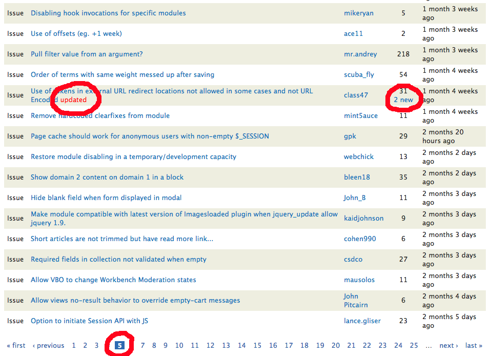View user profile of John Pitcairn
The image size is (491, 356).
[x=355, y=300]
